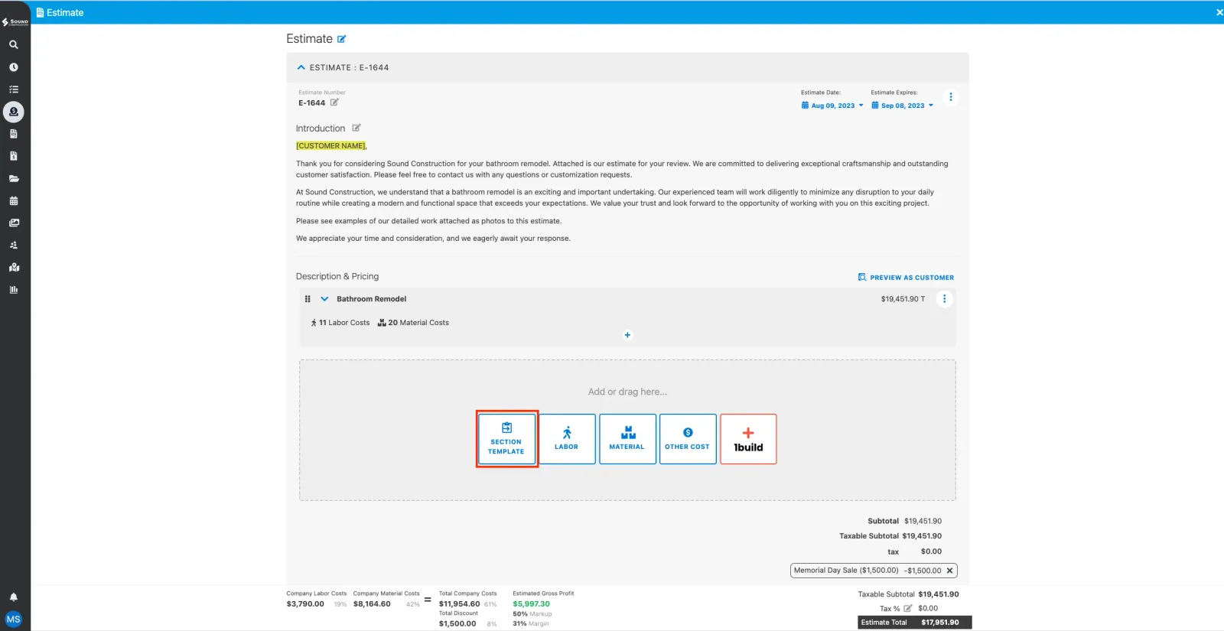Click the Estimate tab title in blue bar
The height and width of the screenshot is (631, 1224).
tap(60, 12)
